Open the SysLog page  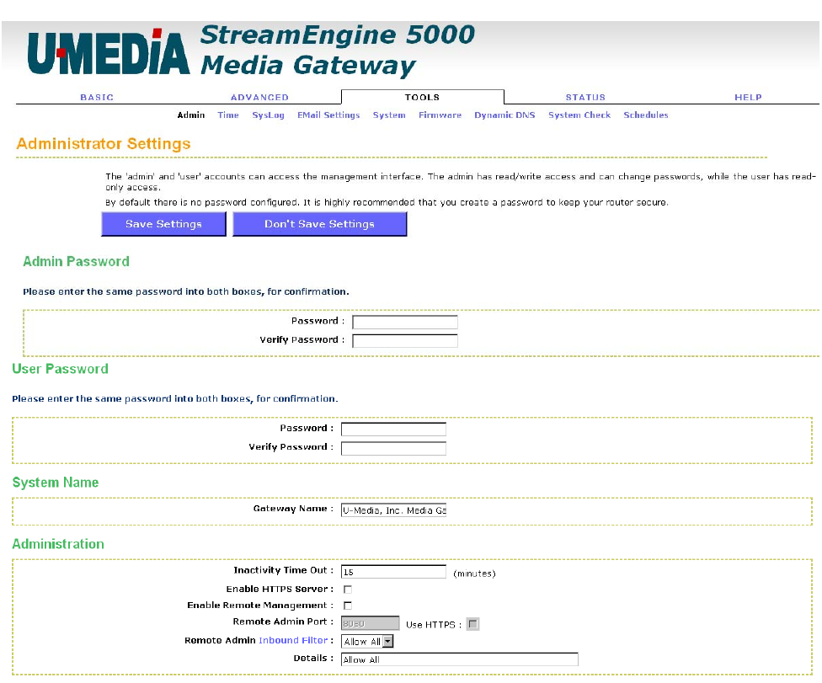click(x=268, y=115)
